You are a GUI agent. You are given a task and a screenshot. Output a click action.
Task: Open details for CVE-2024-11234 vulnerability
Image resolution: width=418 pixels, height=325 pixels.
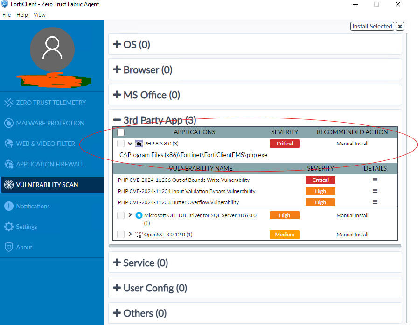(x=375, y=191)
